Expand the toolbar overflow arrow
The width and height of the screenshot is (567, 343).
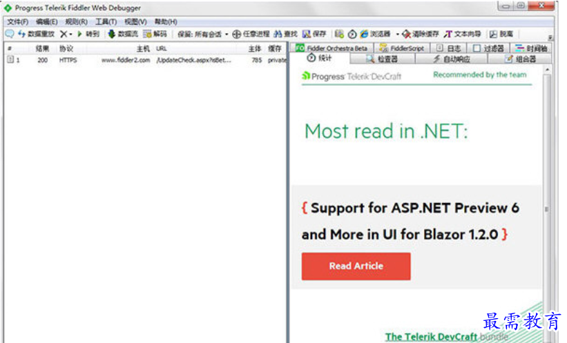coord(550,37)
